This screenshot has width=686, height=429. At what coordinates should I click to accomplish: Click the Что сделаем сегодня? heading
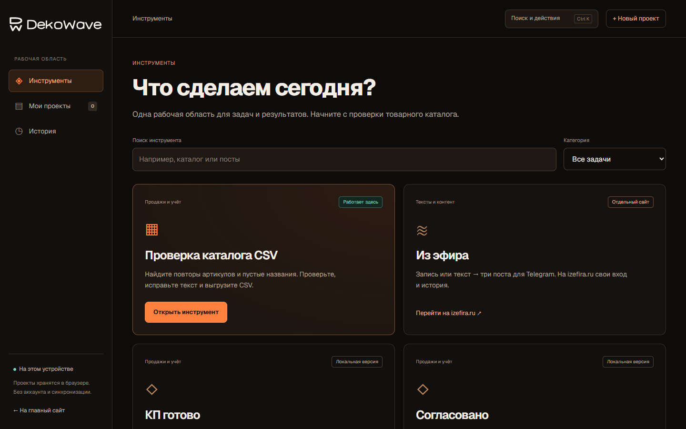(254, 88)
